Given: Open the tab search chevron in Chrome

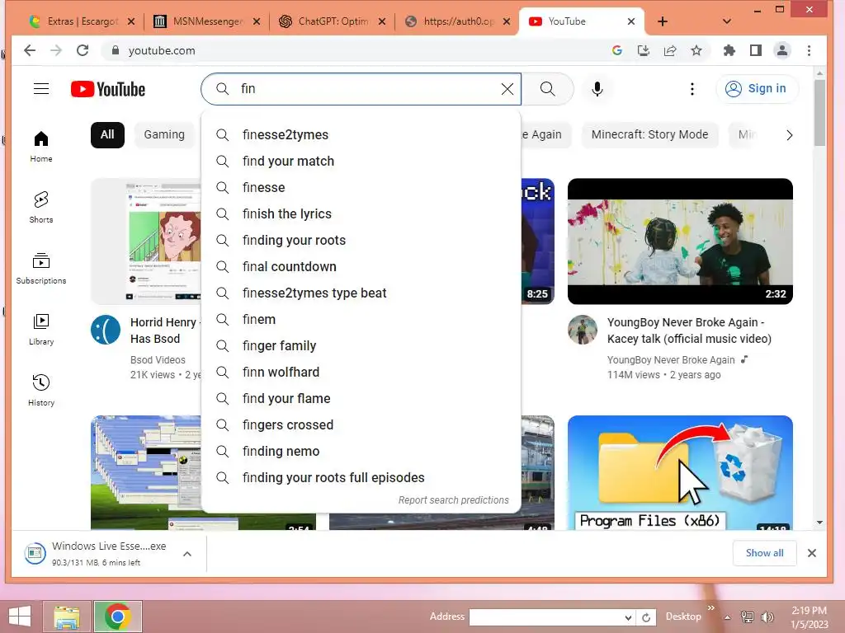Looking at the screenshot, I should point(726,21).
